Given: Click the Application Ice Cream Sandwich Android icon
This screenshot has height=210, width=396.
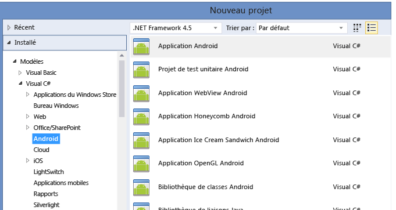Looking at the screenshot, I should tap(141, 140).
